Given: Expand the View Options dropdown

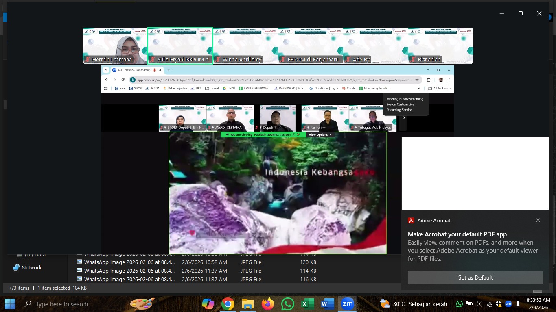Looking at the screenshot, I should pyautogui.click(x=320, y=134).
